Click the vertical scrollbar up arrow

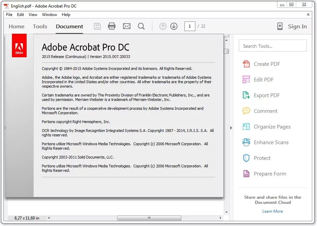[226, 40]
